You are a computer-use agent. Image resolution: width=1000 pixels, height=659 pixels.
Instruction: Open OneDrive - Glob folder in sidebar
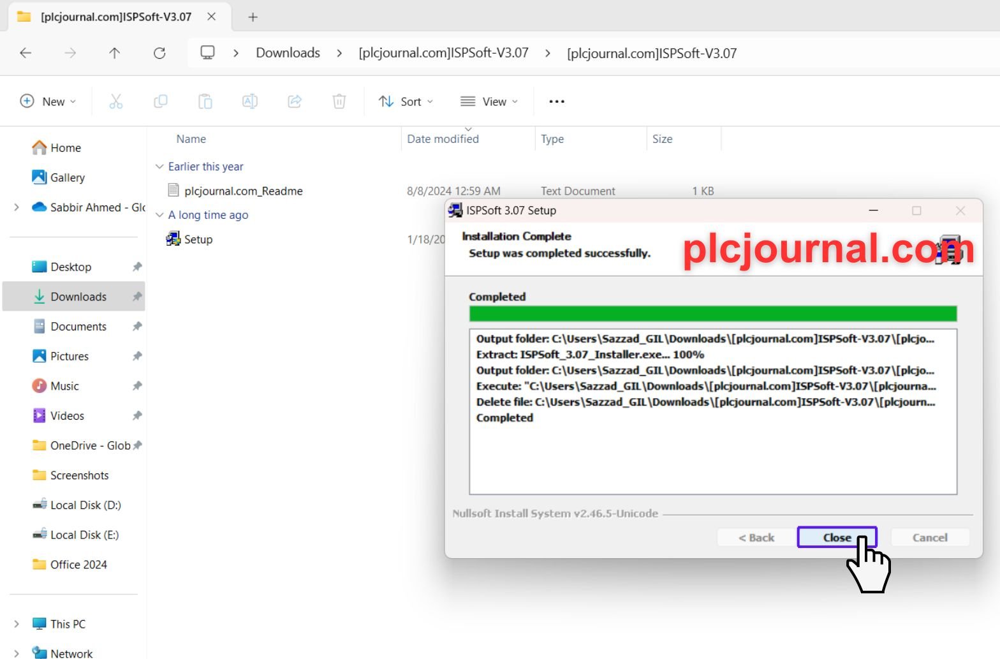[x=81, y=445]
